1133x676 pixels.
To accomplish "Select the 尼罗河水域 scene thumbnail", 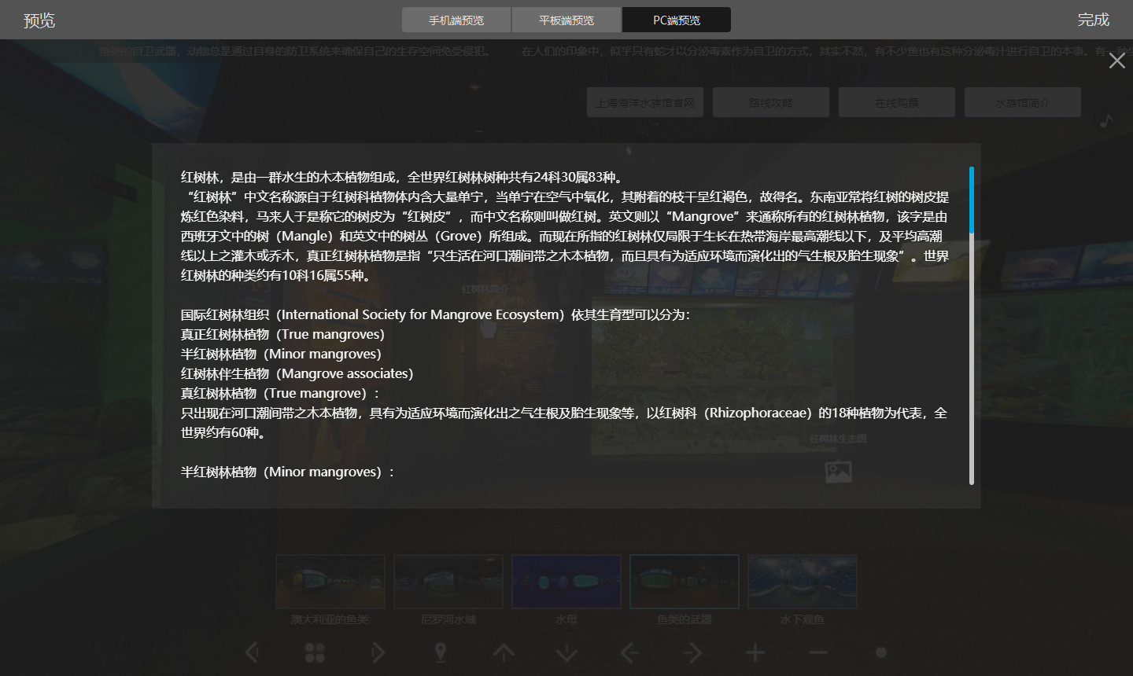I will tap(448, 582).
